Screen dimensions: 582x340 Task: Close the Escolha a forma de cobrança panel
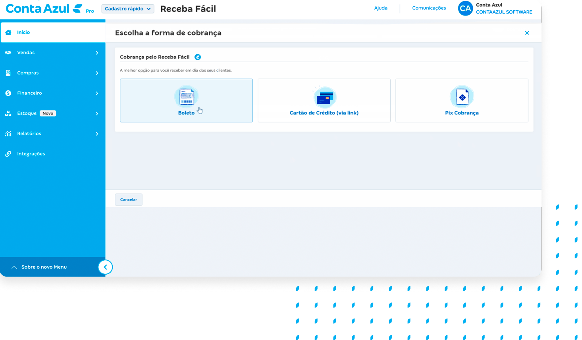click(x=527, y=33)
